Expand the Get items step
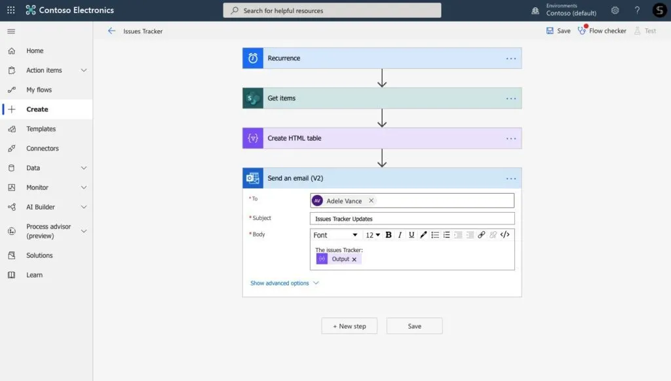Image resolution: width=671 pixels, height=381 pixels. coord(382,98)
